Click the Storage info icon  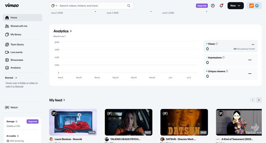pos(16,121)
